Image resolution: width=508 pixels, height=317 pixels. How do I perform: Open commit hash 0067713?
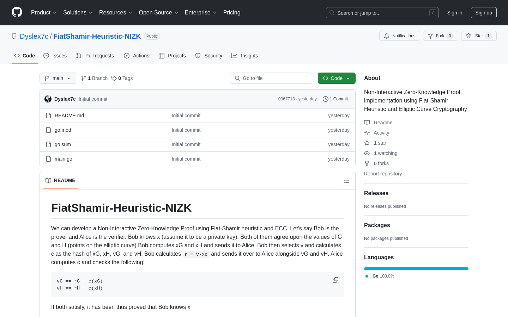tap(286, 99)
